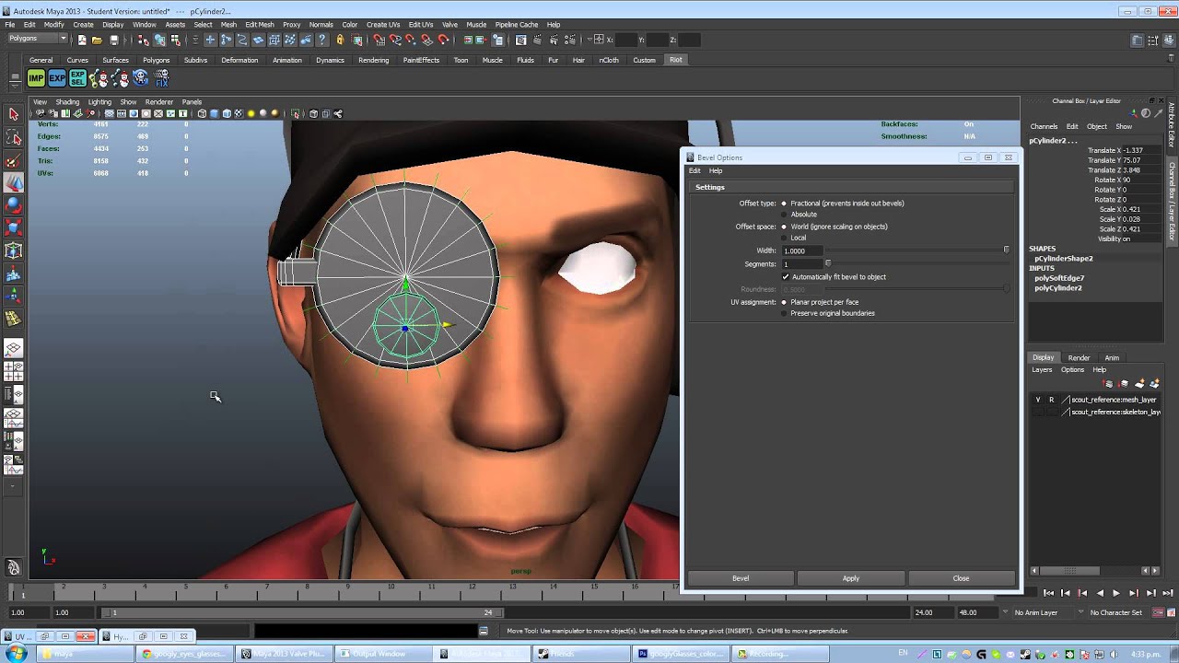Switch to the Render layer tab
This screenshot has height=663, width=1179.
pos(1079,357)
